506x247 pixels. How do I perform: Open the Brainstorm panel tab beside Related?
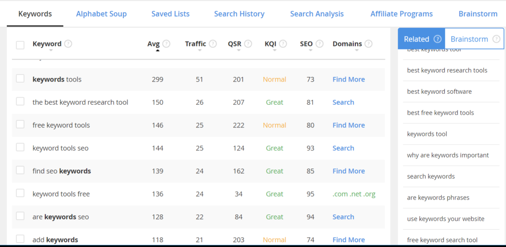[469, 39]
